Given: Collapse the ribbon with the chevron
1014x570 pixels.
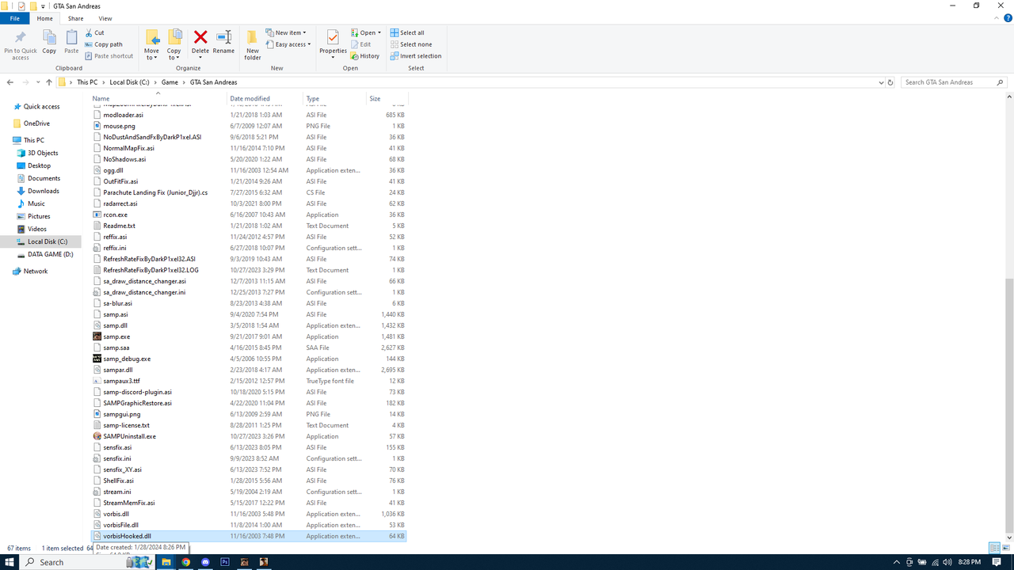Looking at the screenshot, I should click(x=997, y=18).
